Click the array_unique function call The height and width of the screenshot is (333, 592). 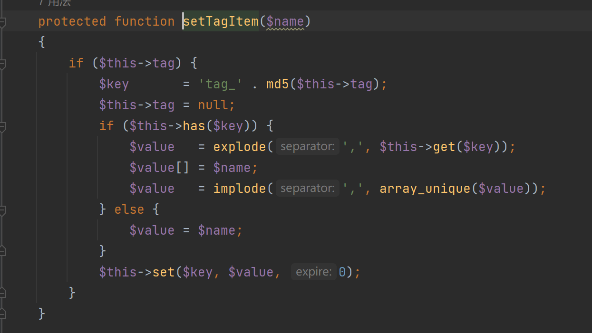425,189
